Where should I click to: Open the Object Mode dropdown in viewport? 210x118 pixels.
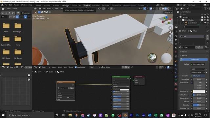[x=46, y=9]
